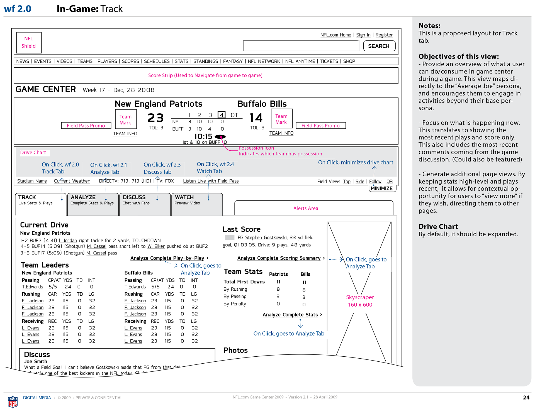Screen dimensions: 535x409
Task: Click T.Edwards under New England Patriots passing
Action: [33, 287]
